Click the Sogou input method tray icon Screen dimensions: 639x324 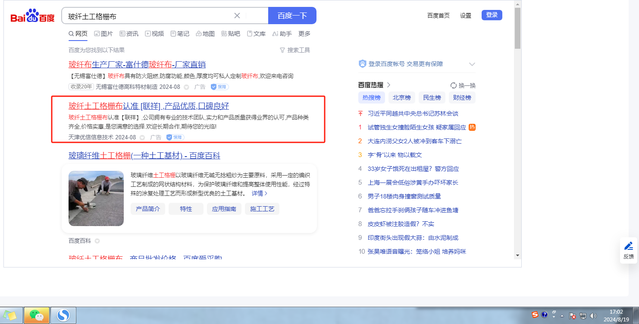point(535,315)
